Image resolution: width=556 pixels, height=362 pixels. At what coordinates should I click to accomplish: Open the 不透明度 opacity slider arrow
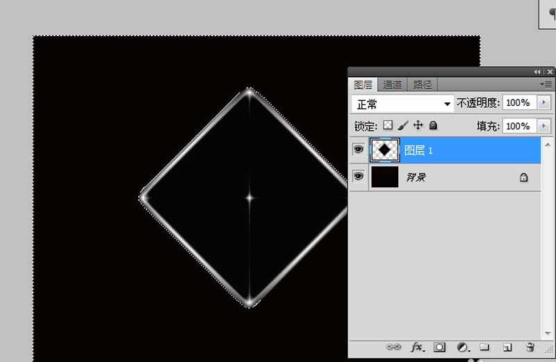(543, 103)
